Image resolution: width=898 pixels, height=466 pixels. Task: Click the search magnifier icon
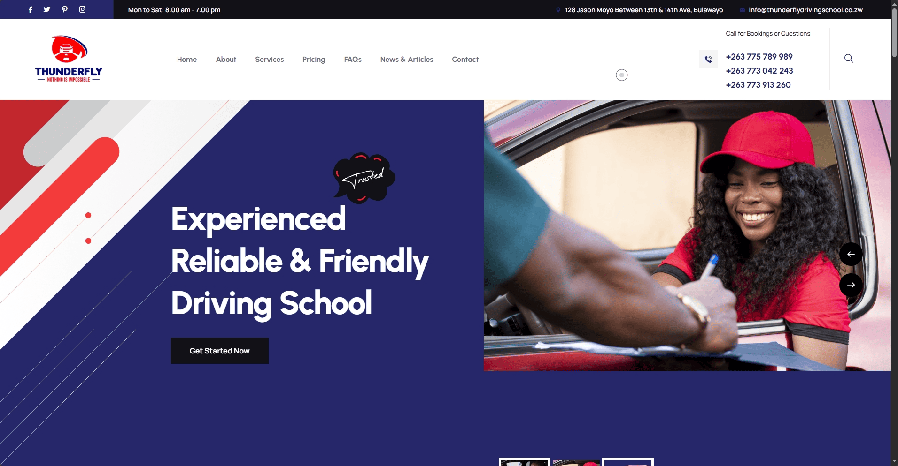[x=849, y=59]
